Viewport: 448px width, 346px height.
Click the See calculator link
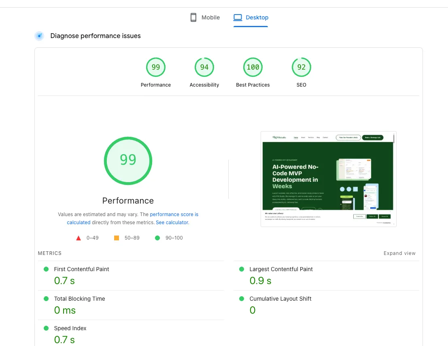pyautogui.click(x=172, y=222)
